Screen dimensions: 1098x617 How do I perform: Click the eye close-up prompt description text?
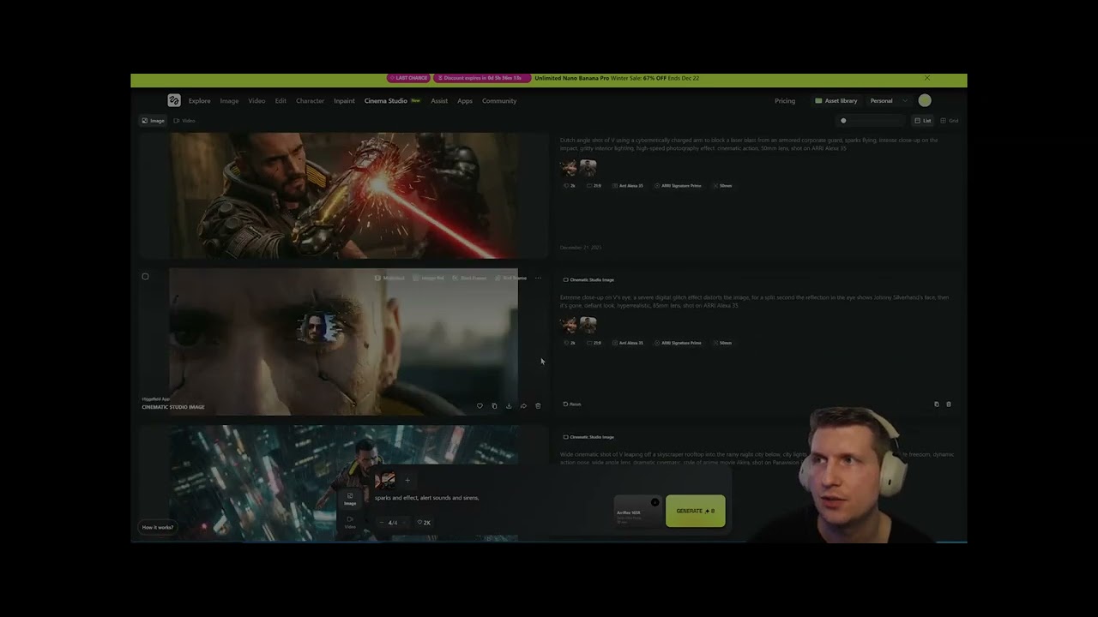tap(754, 302)
